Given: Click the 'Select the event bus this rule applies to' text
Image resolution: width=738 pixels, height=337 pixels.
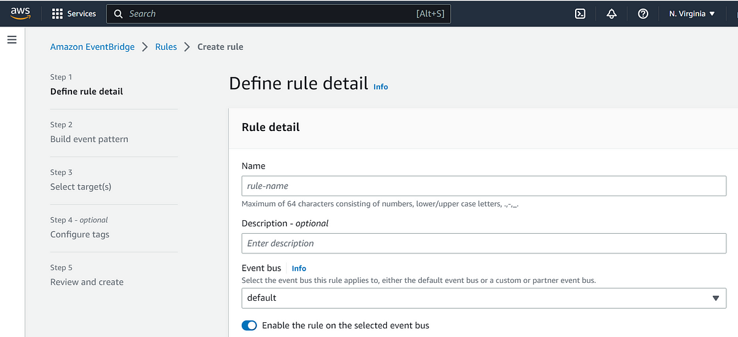Looking at the screenshot, I should point(419,280).
